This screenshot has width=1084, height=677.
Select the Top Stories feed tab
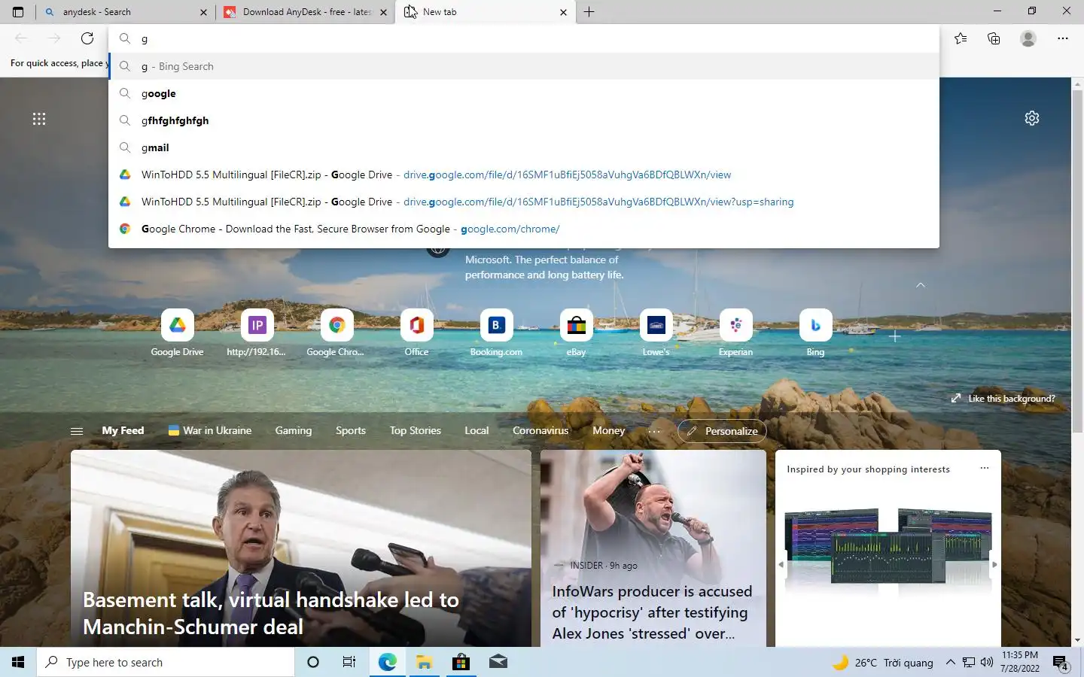416,430
